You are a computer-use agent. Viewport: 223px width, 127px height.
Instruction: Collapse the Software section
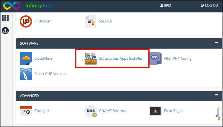point(216,43)
